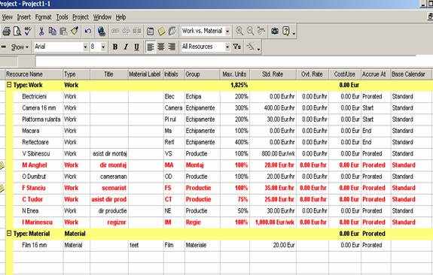Screen dimensions: 433x275
Task: Click the Std. Rate column header
Action: coord(273,74)
